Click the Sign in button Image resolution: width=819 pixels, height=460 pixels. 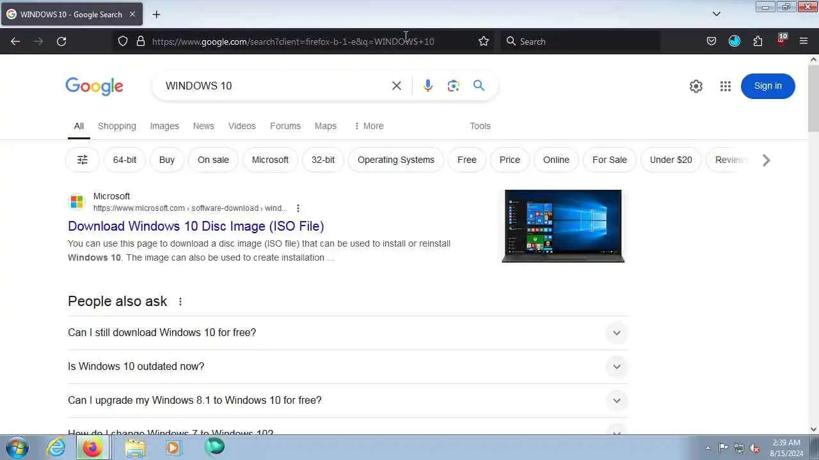[768, 86]
